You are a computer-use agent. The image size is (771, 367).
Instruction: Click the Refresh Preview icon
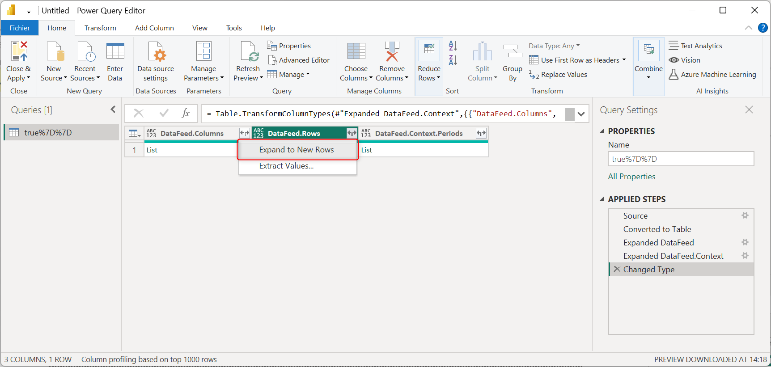pos(248,52)
